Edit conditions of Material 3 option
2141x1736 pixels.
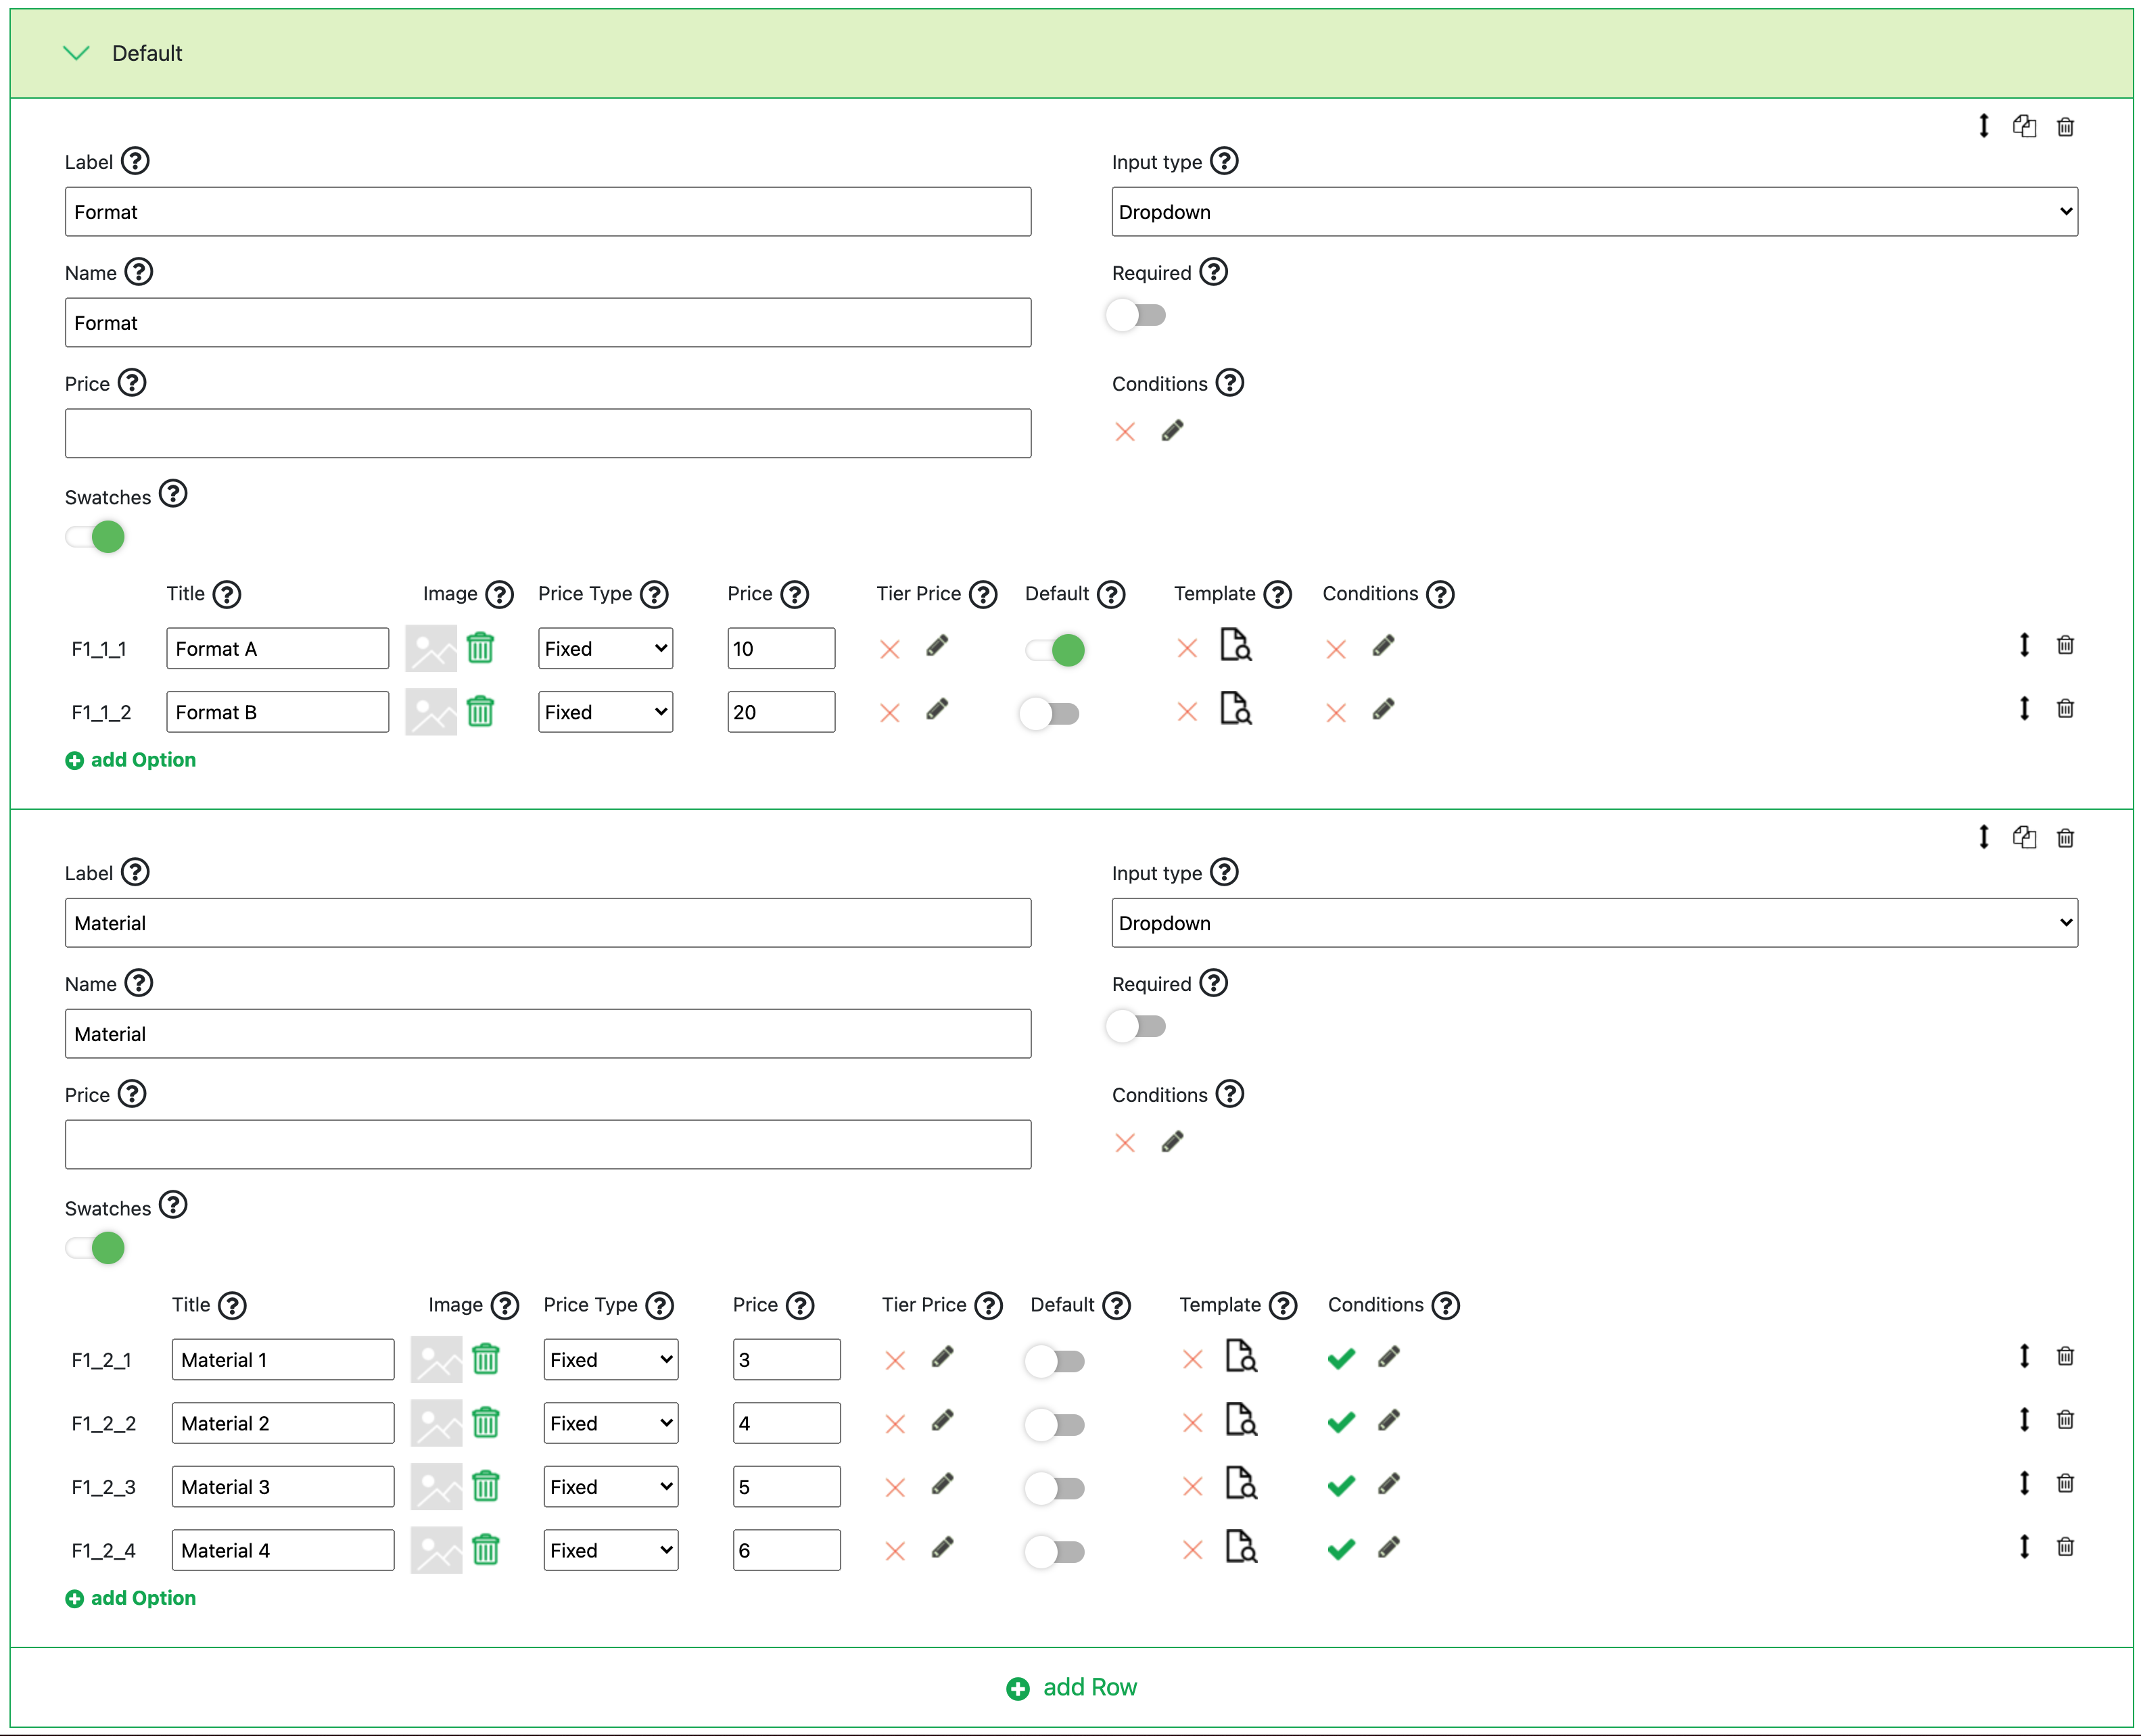(x=1388, y=1485)
